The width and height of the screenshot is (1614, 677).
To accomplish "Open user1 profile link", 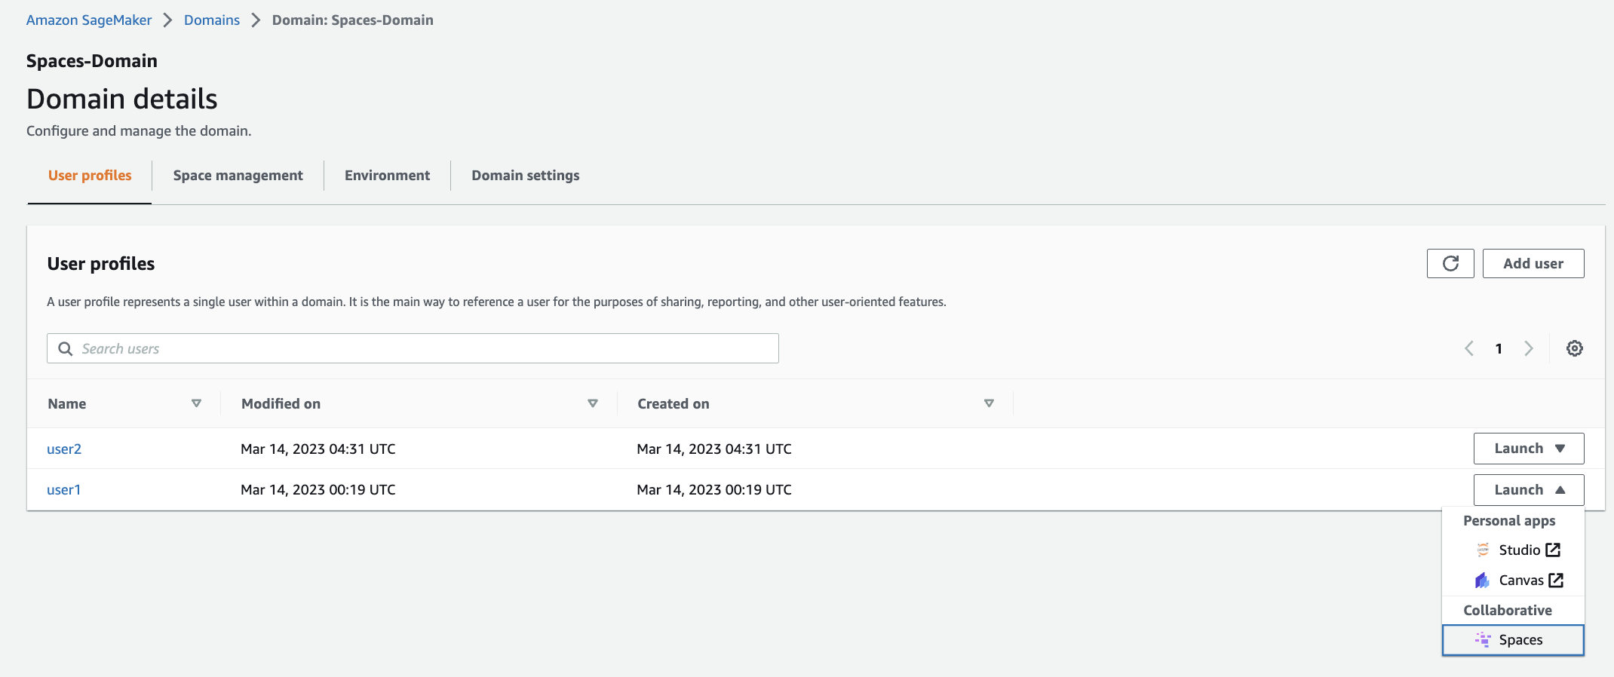I will 64,490.
